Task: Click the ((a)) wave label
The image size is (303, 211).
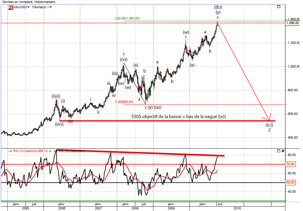Action: (158, 107)
